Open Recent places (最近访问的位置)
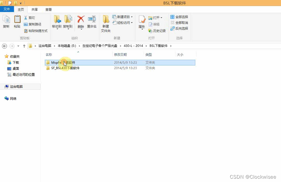The height and width of the screenshot is (182, 281). coord(21,74)
